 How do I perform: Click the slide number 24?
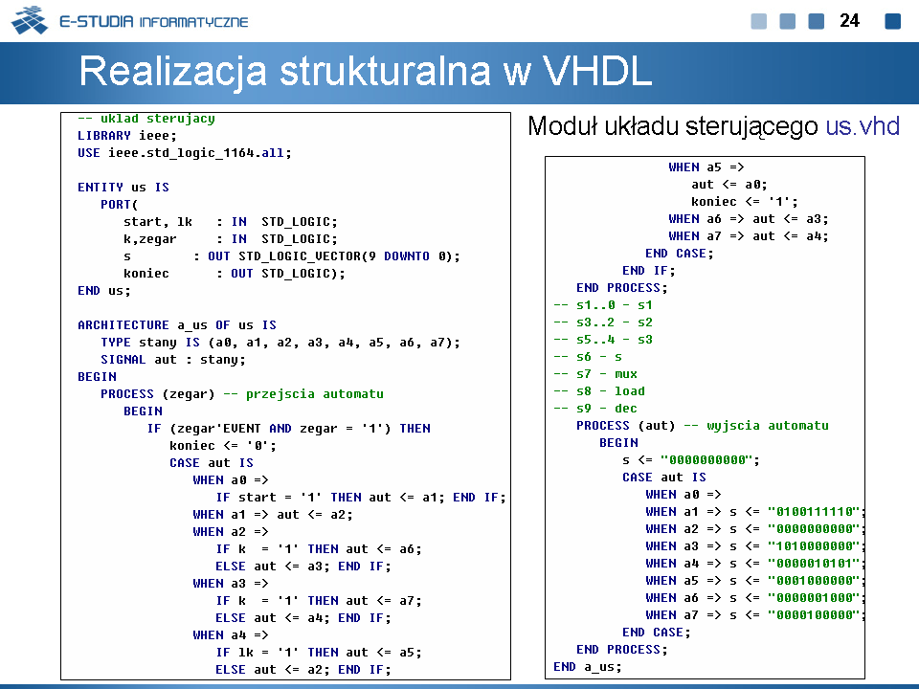click(849, 20)
